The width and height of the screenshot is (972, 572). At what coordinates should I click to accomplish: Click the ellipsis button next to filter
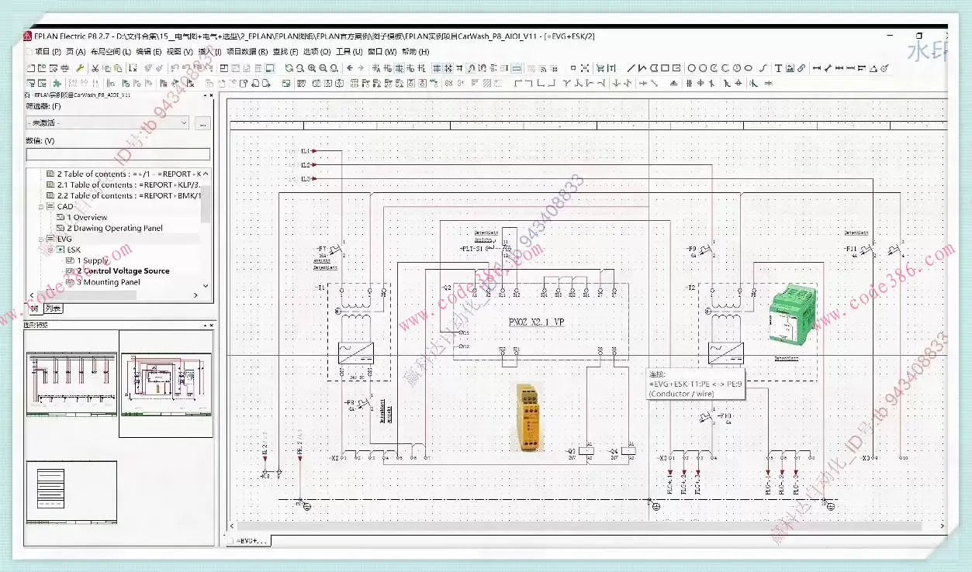pos(202,122)
